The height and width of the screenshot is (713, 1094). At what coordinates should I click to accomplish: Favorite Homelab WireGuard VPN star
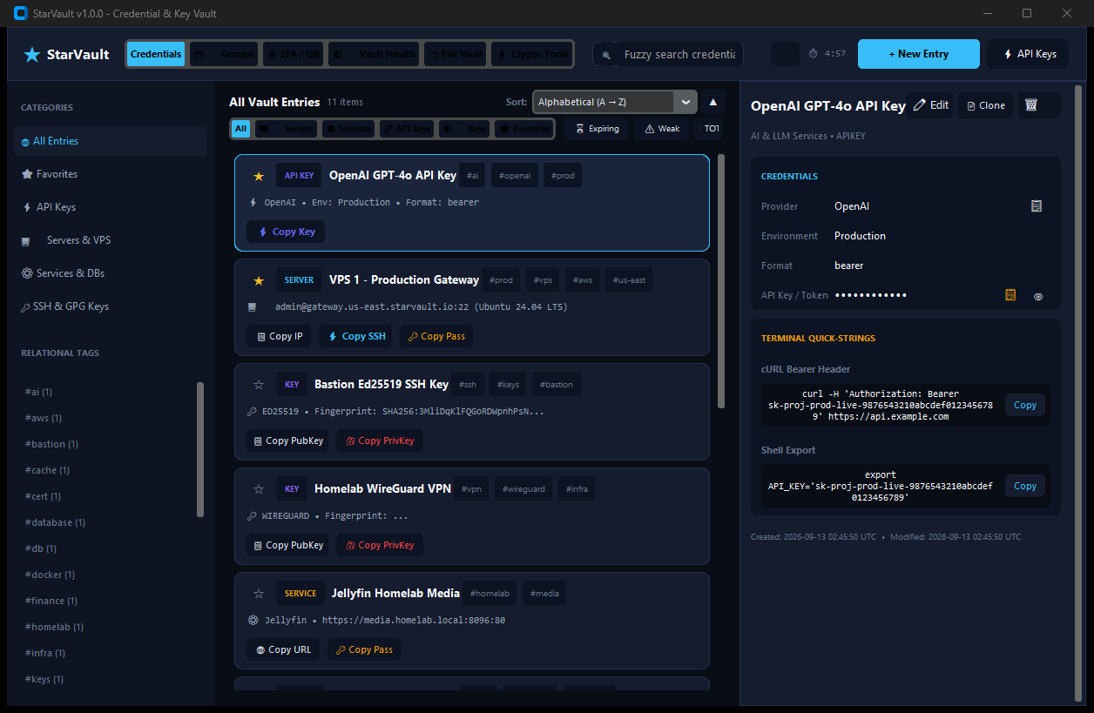(258, 489)
